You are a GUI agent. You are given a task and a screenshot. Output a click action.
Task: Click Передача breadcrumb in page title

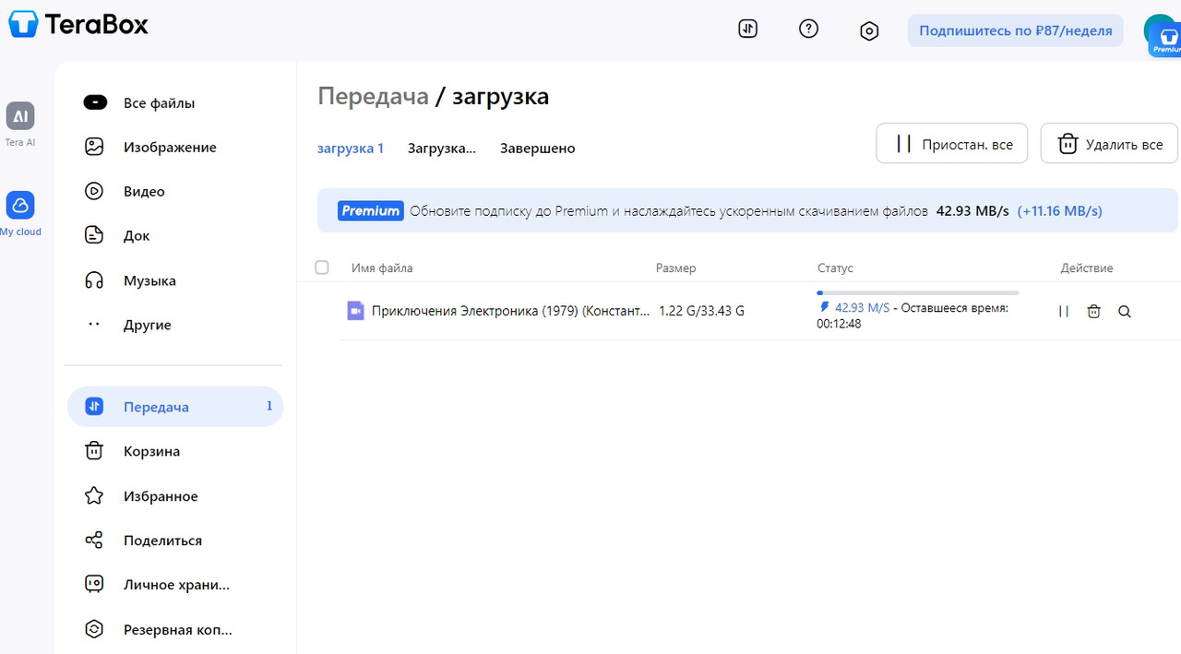pyautogui.click(x=373, y=96)
